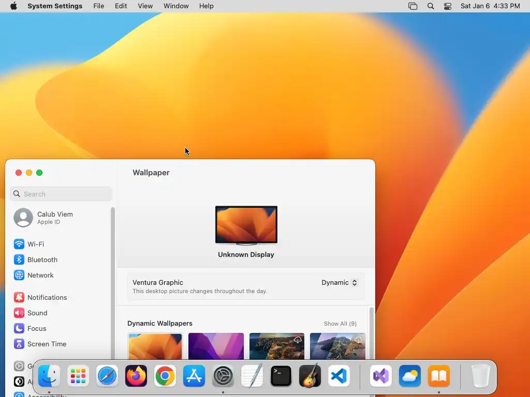
Task: Launch Terminal from the Dock
Action: pyautogui.click(x=281, y=376)
